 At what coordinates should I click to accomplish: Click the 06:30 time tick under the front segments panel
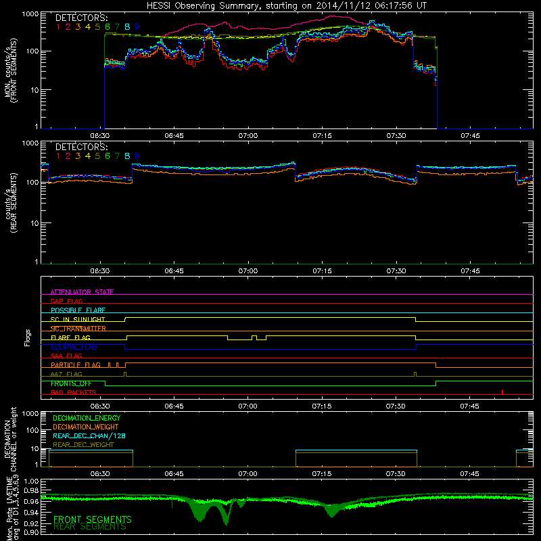click(100, 136)
